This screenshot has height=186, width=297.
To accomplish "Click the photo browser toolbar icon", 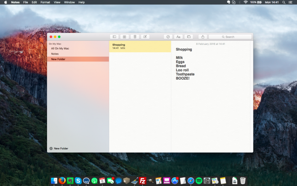I will [189, 37].
